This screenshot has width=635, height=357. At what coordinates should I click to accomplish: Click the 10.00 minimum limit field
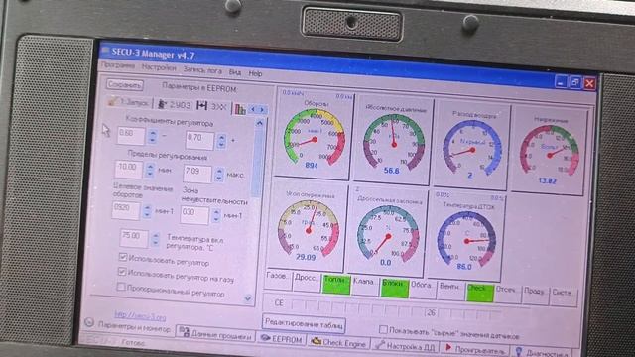point(129,170)
